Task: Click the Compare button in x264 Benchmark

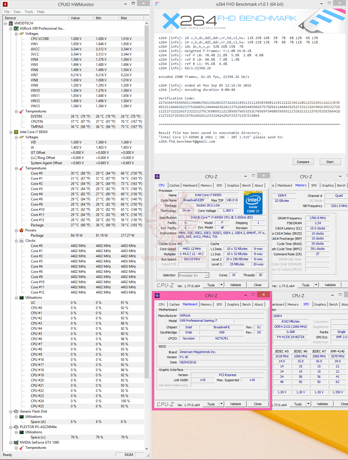Action: coord(303,162)
